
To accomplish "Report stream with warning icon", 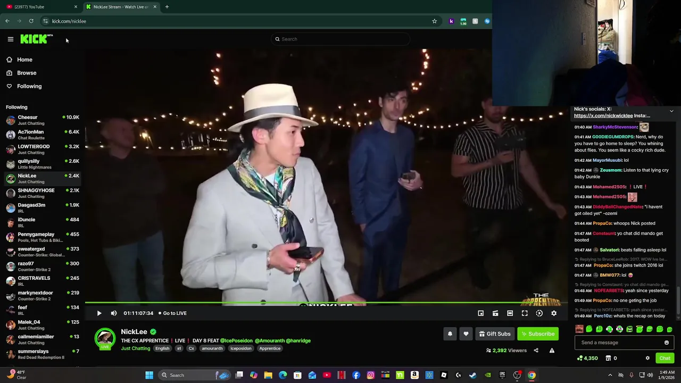I will click(552, 351).
